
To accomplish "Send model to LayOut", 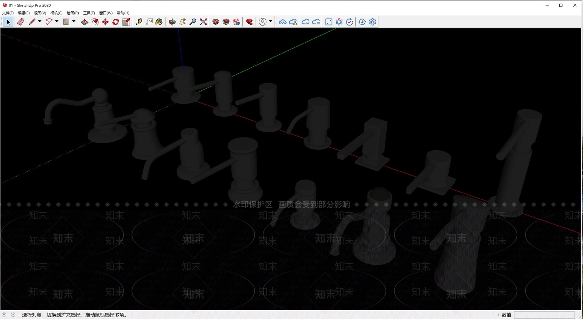I will coord(236,22).
